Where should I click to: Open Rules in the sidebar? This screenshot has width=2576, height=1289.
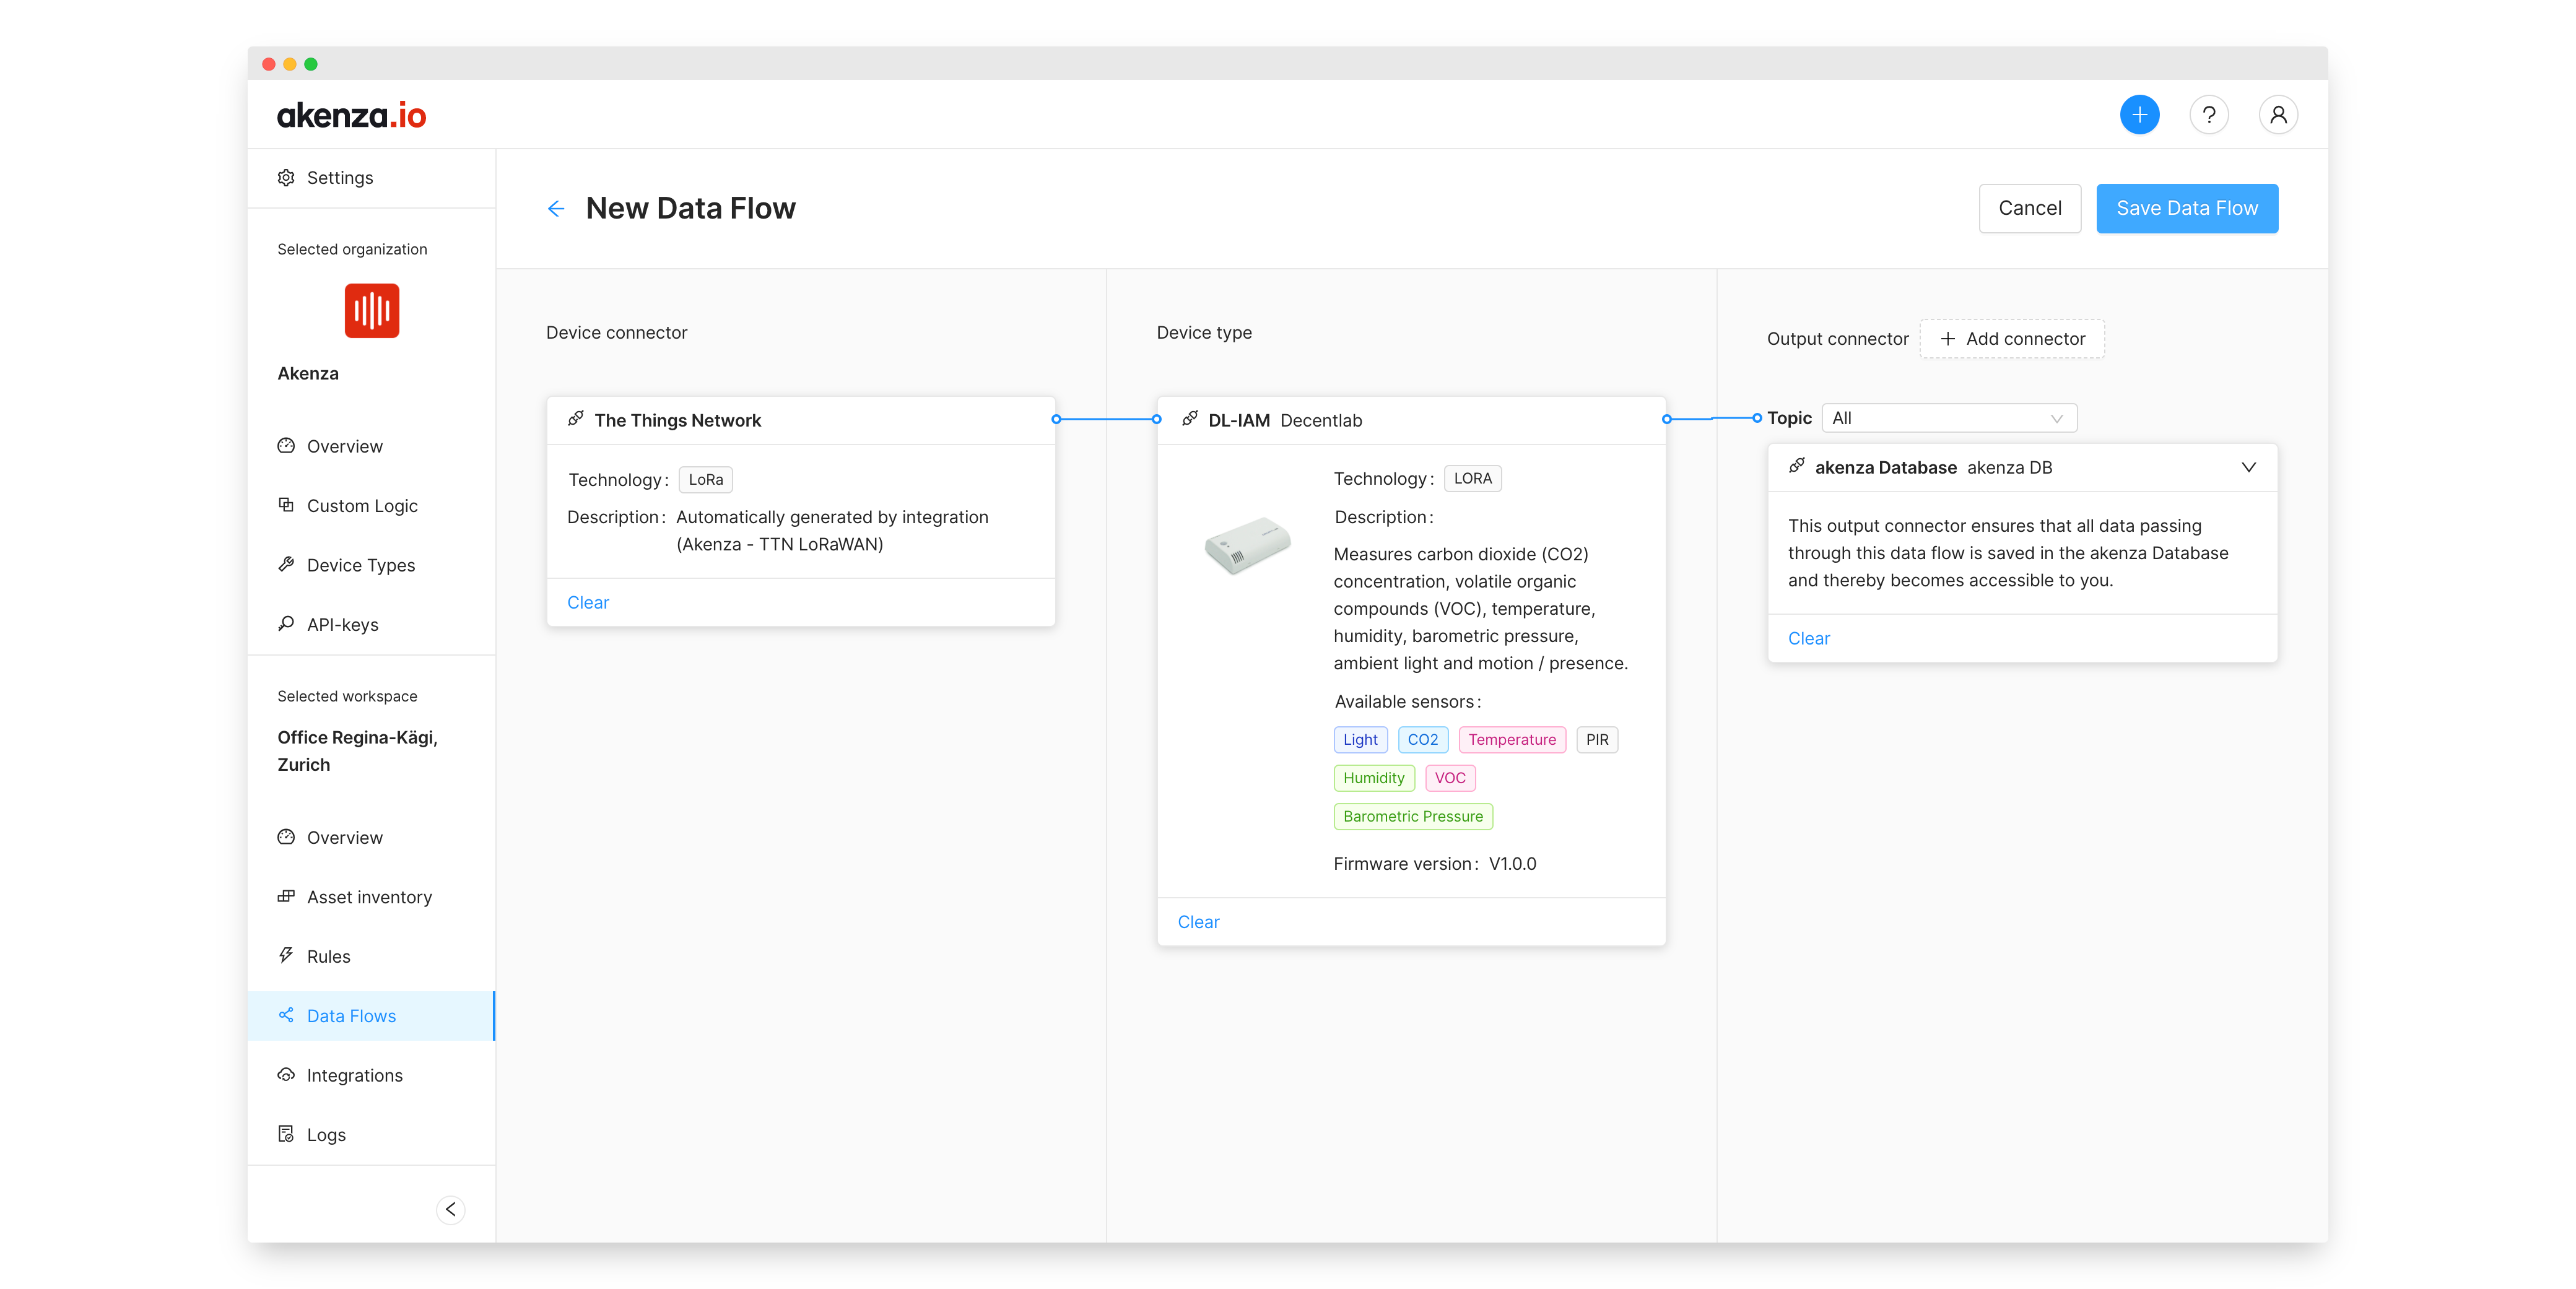(x=371, y=957)
